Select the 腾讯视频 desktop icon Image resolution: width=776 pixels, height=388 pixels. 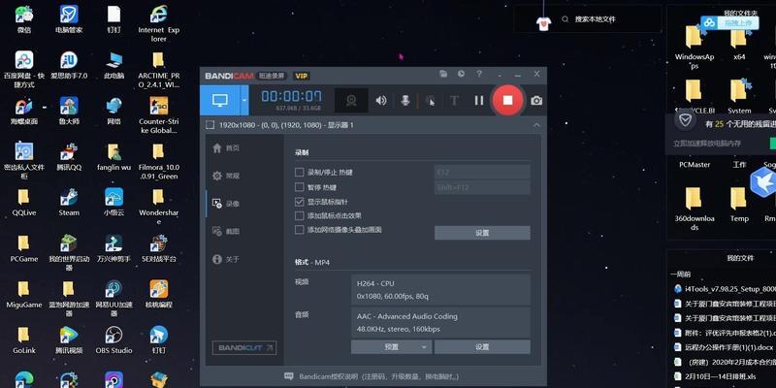69,340
